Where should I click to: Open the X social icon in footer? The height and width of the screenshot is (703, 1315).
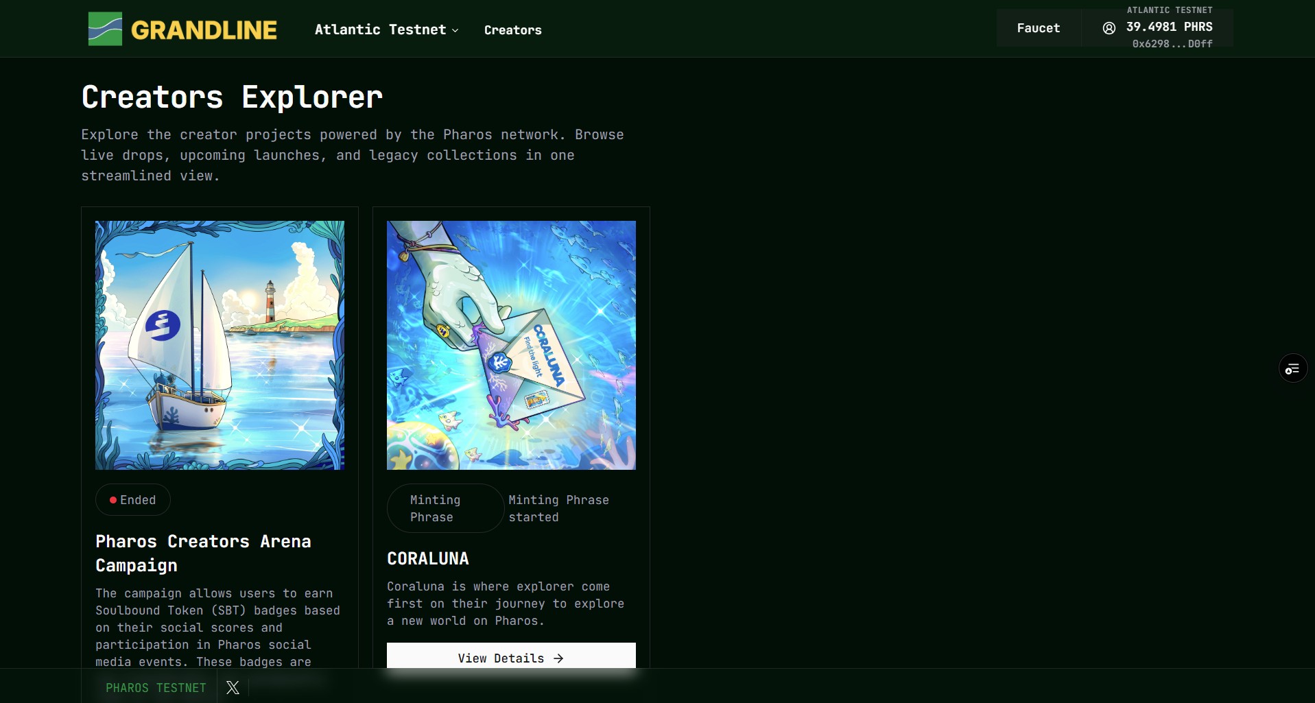point(233,687)
